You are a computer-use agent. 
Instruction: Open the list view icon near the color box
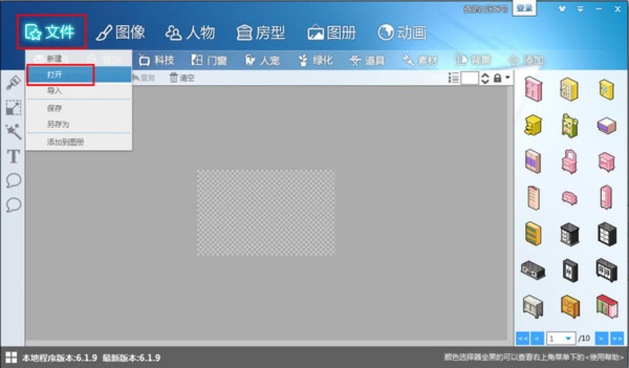coord(453,78)
